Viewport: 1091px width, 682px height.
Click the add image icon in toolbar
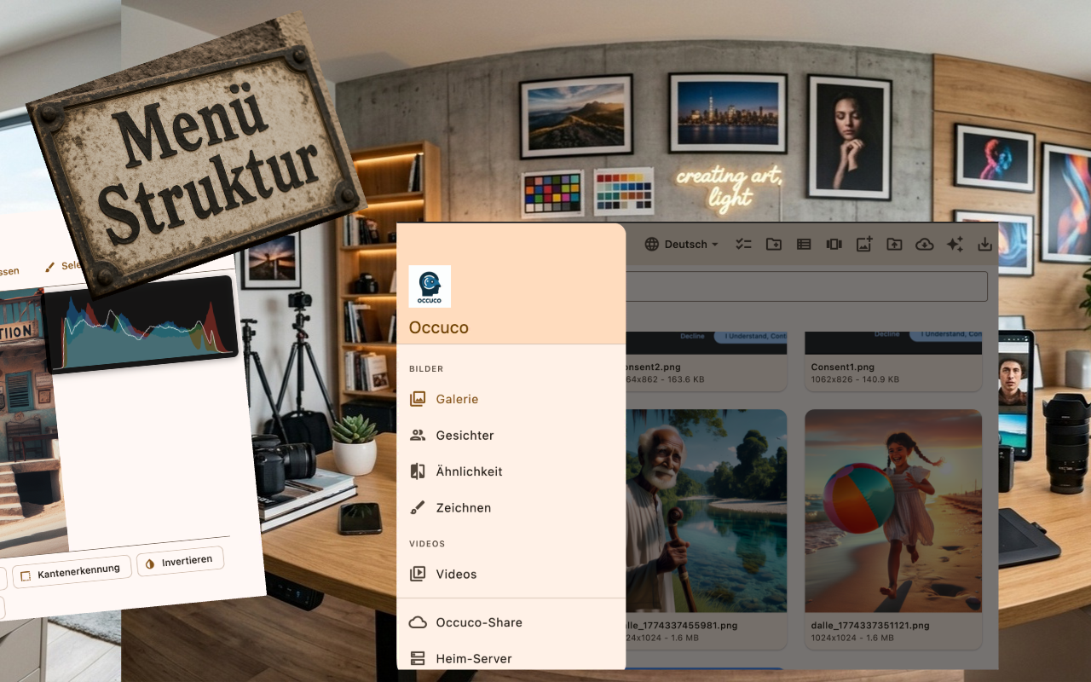tap(864, 245)
